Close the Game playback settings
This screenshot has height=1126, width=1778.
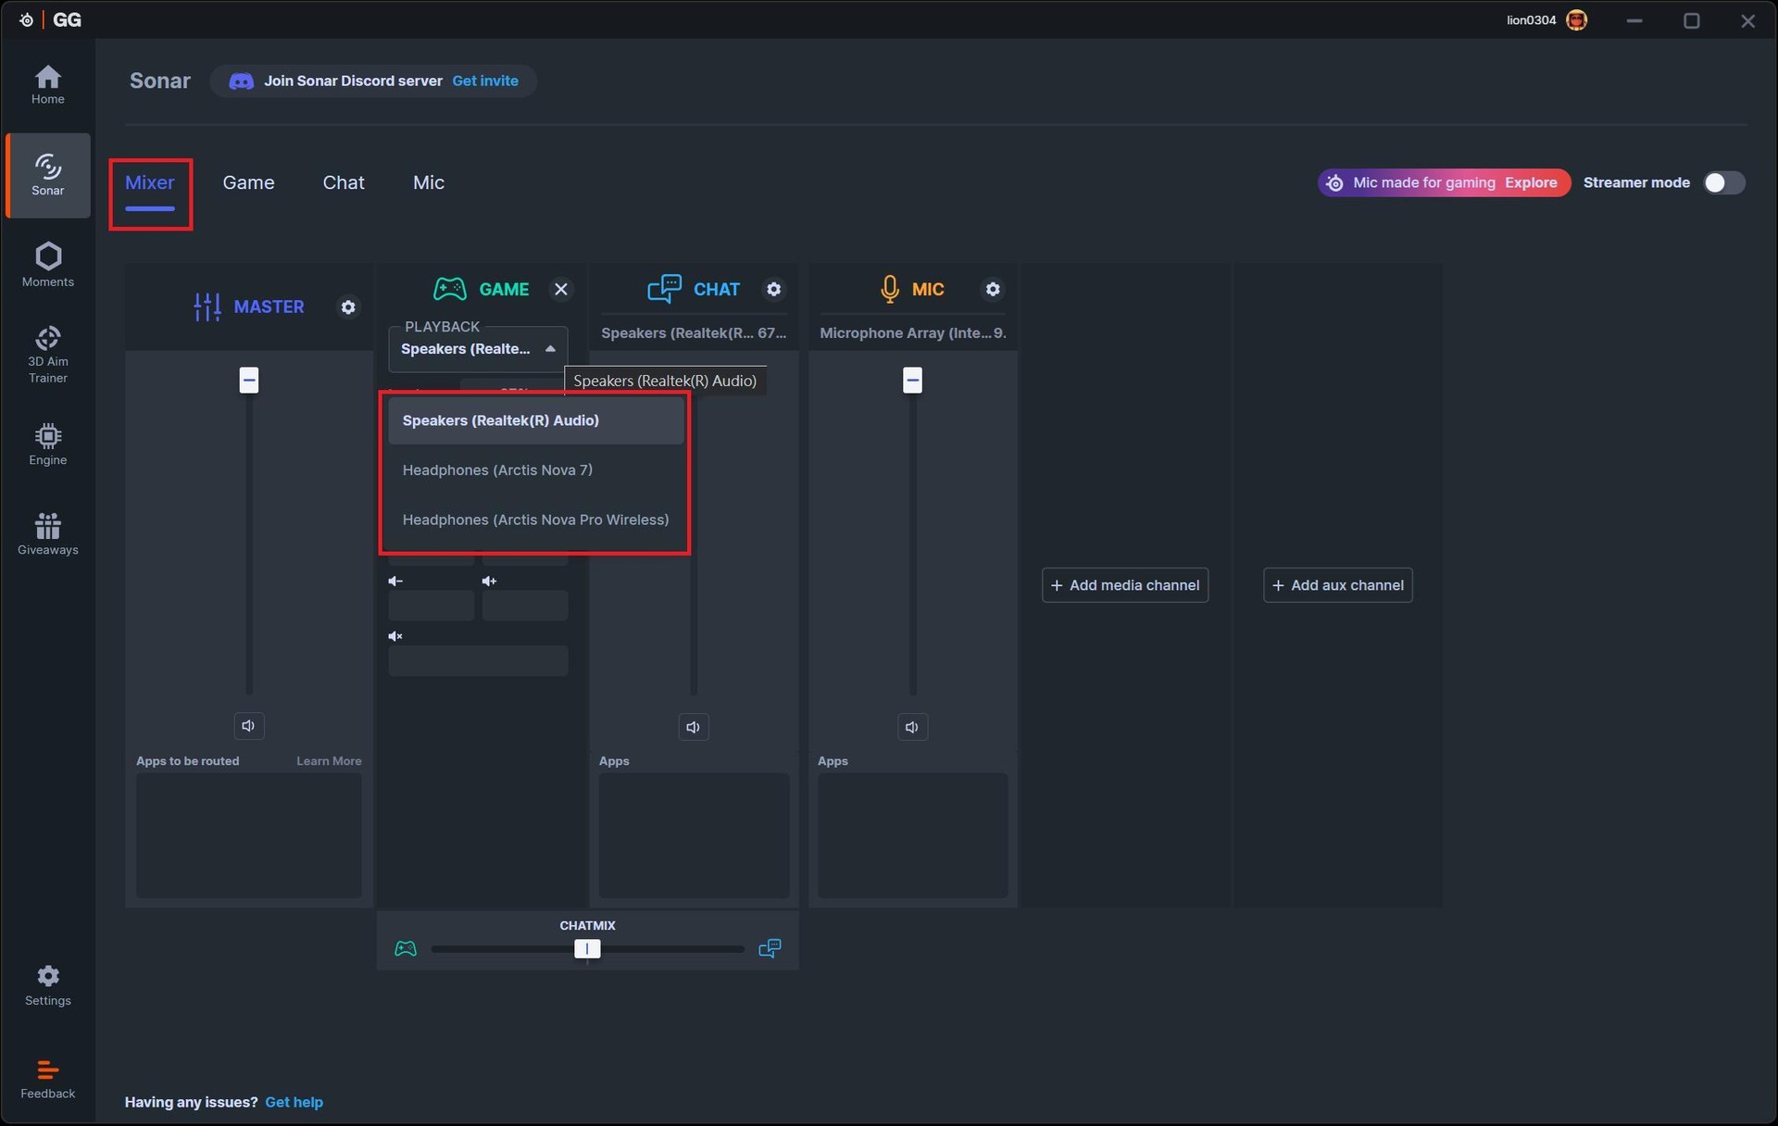[x=561, y=290]
